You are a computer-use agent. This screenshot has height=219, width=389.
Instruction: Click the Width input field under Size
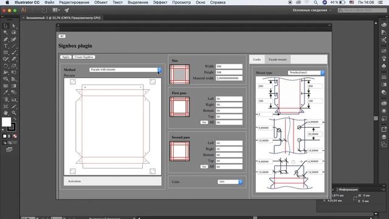pos(229,66)
